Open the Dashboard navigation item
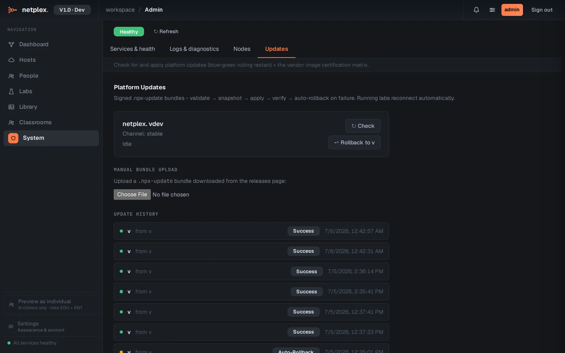565x353 pixels. (51, 44)
